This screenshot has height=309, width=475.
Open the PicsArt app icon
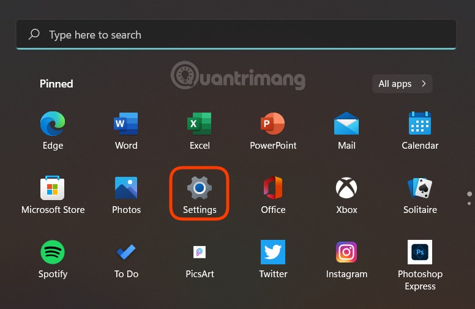[x=200, y=252]
